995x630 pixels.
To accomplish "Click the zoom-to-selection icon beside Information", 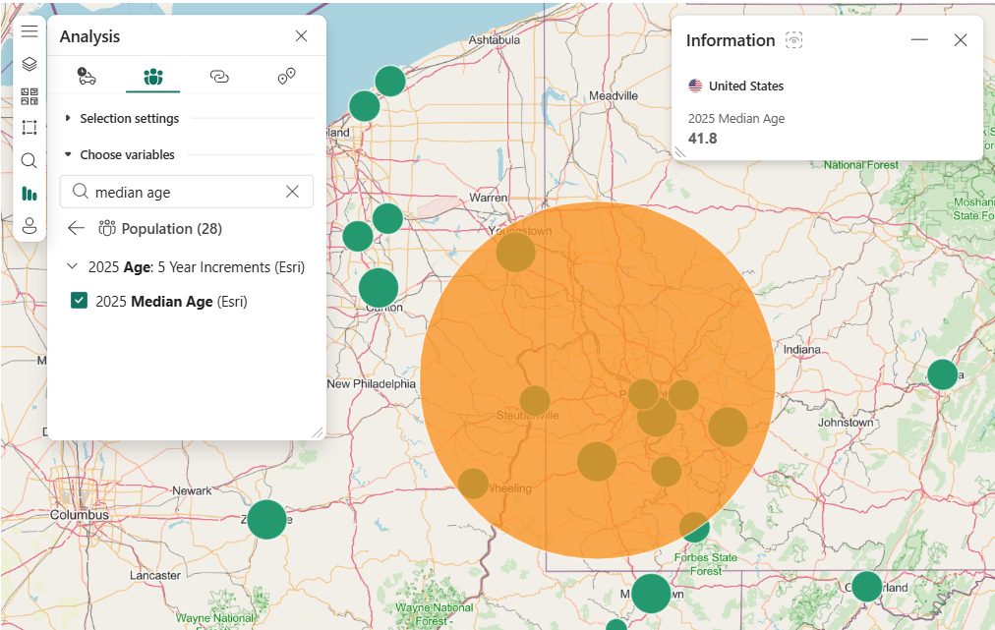I will click(x=794, y=40).
